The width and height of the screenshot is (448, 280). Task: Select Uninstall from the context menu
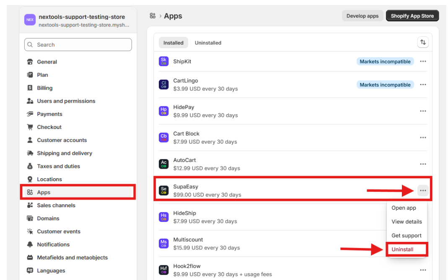tap(402, 249)
